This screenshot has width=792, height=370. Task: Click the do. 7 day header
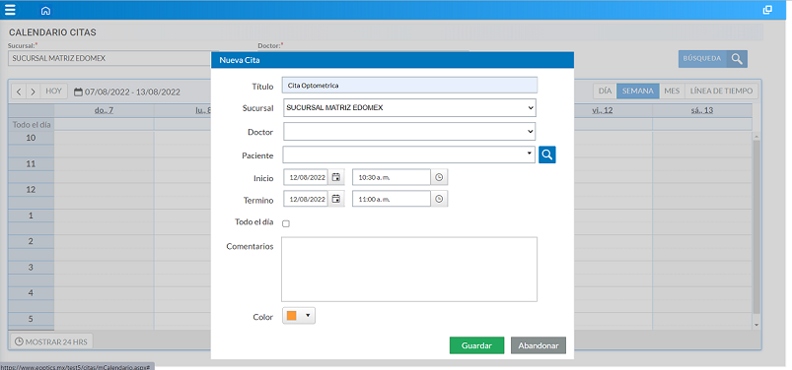tap(104, 110)
